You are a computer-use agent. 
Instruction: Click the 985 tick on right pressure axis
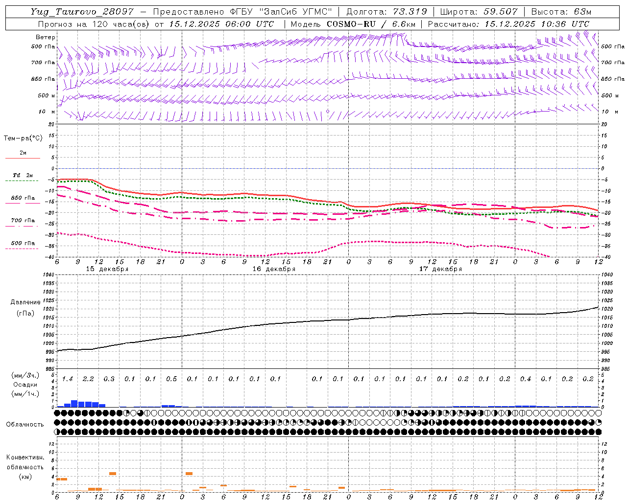(606, 369)
